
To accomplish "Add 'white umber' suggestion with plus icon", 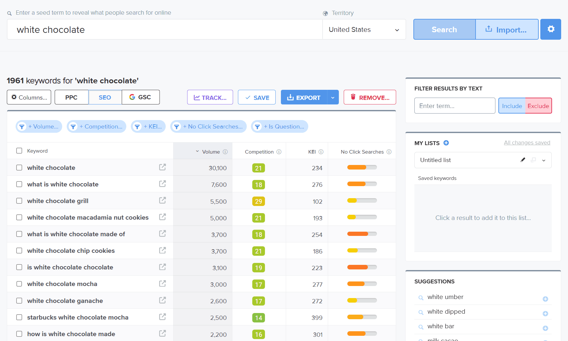I will coord(546,299).
